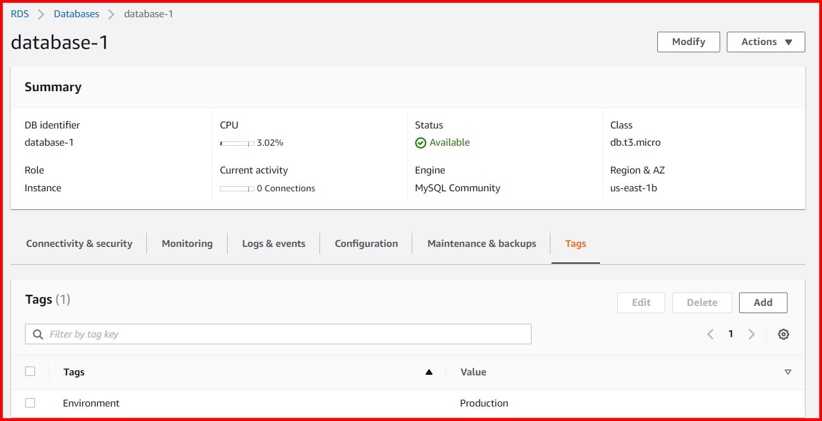Click the previous page chevron in pagination

(710, 334)
